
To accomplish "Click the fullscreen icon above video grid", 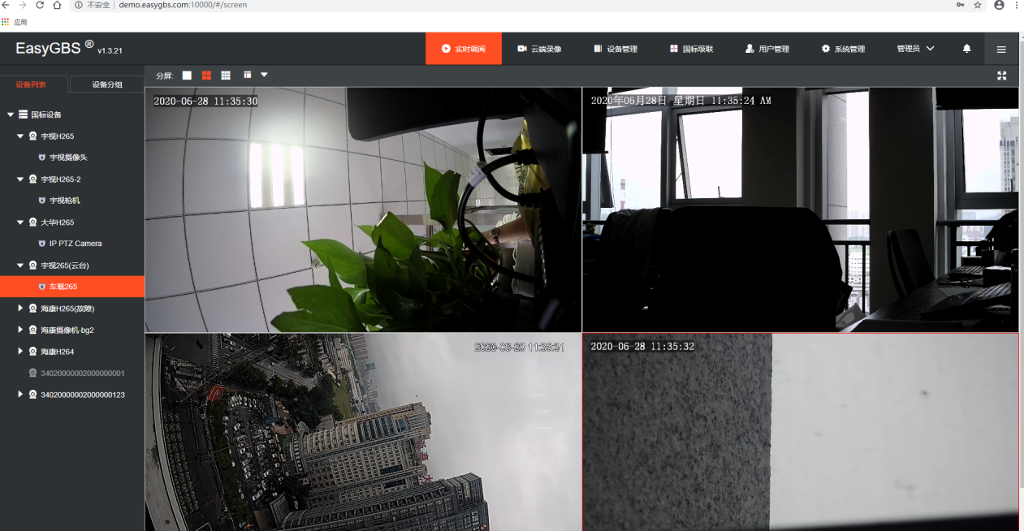I will pos(1001,76).
